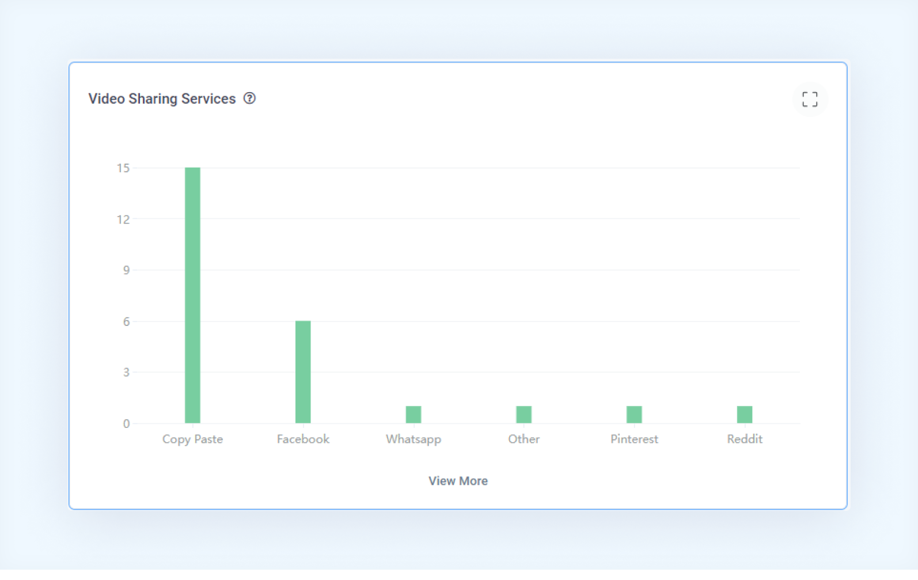Click the Copy Paste axis label
The width and height of the screenshot is (918, 580).
coord(192,439)
